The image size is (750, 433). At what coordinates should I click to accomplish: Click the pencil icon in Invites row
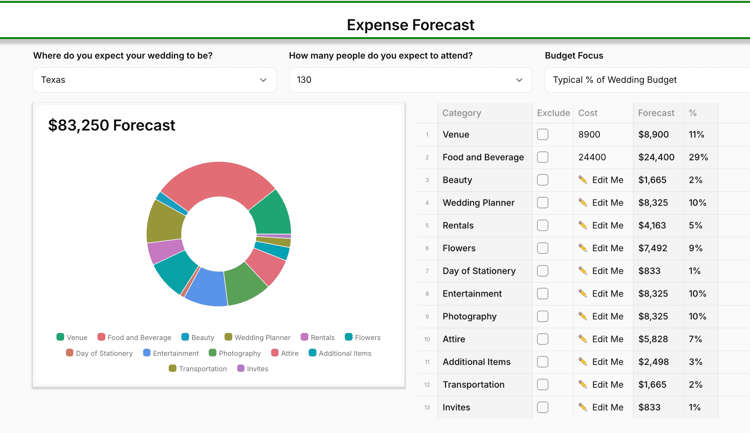point(583,407)
